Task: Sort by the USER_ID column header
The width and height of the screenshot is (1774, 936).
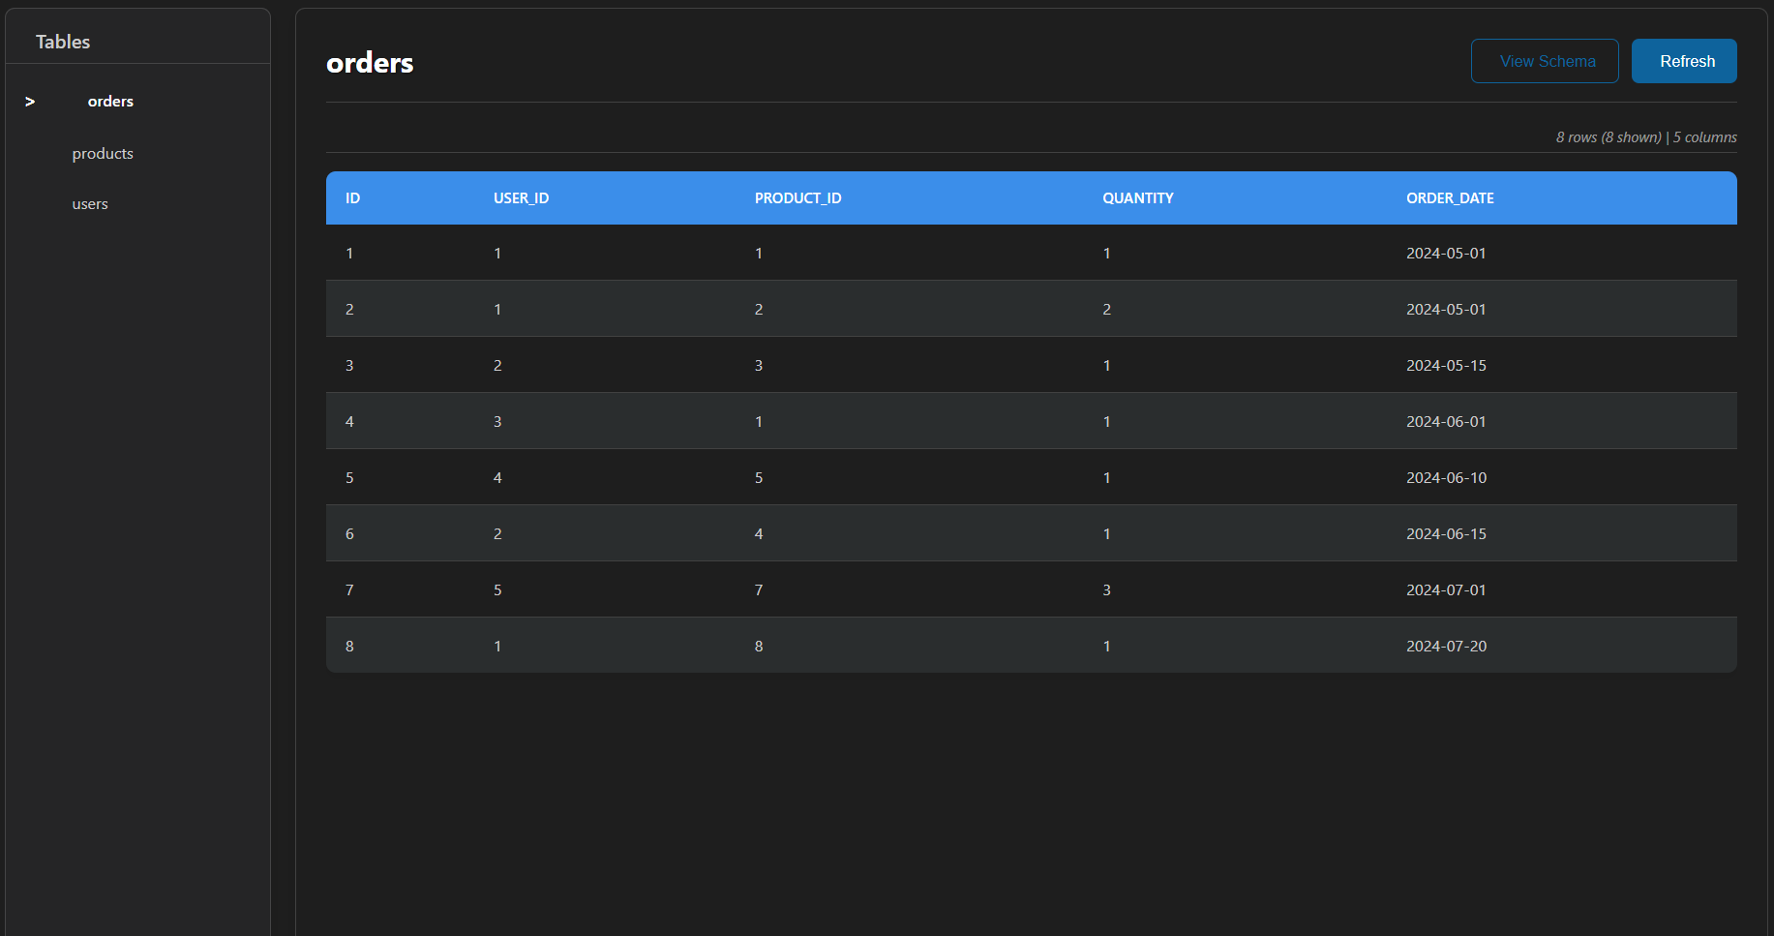Action: (x=521, y=197)
